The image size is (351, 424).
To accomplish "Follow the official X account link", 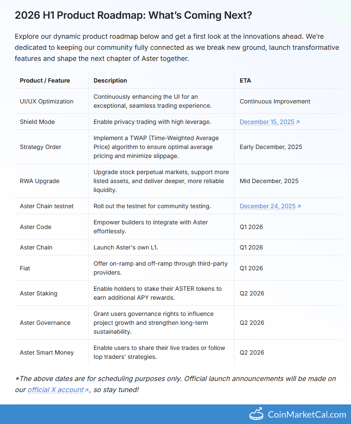I will click(55, 390).
